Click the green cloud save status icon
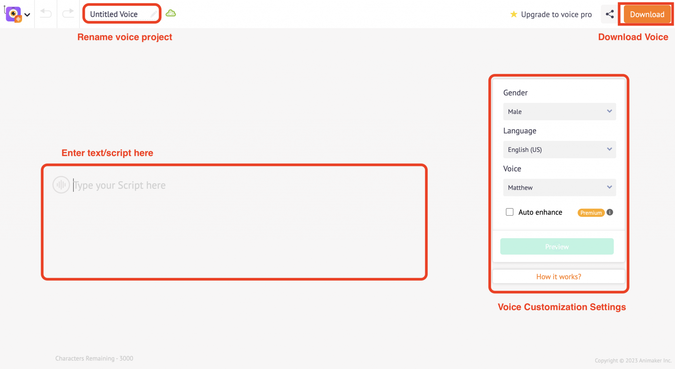 coord(171,13)
